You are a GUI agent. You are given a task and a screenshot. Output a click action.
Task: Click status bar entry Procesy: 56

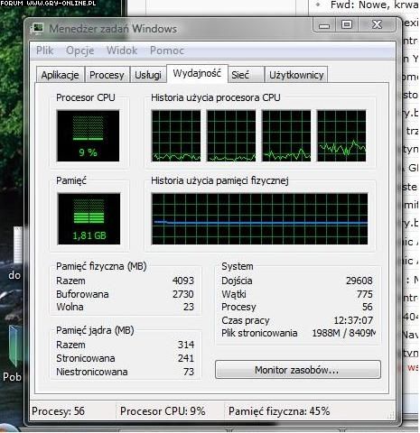click(x=58, y=411)
